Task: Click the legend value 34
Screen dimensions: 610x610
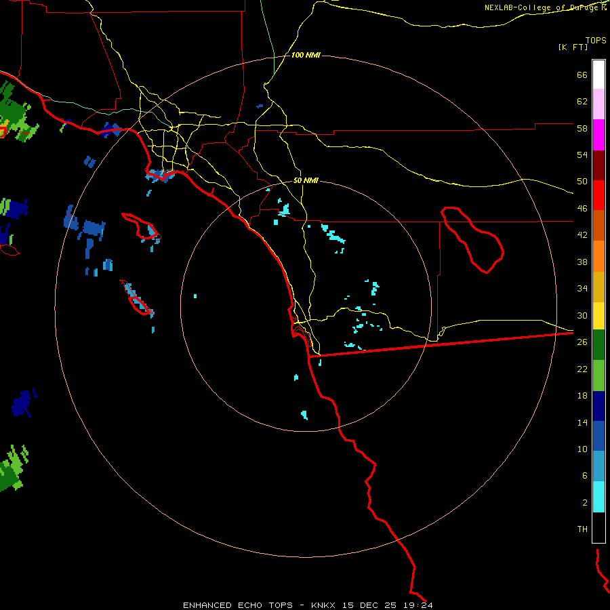Action: (x=582, y=289)
